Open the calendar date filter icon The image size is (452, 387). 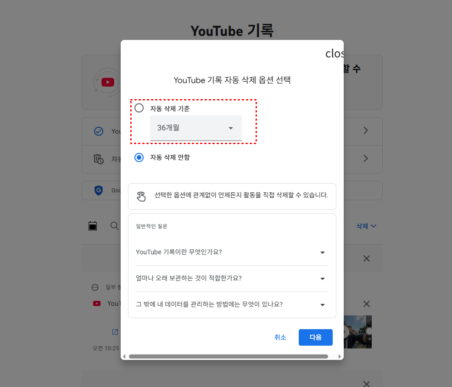[x=93, y=226]
